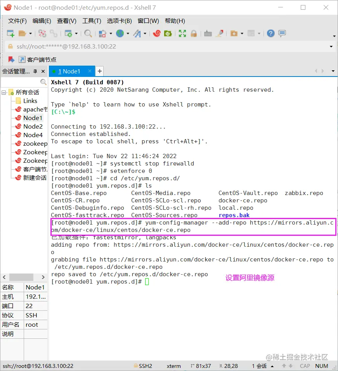Open the dropdown arrow beside the Open folder
338x371 pixels.
[30, 33]
